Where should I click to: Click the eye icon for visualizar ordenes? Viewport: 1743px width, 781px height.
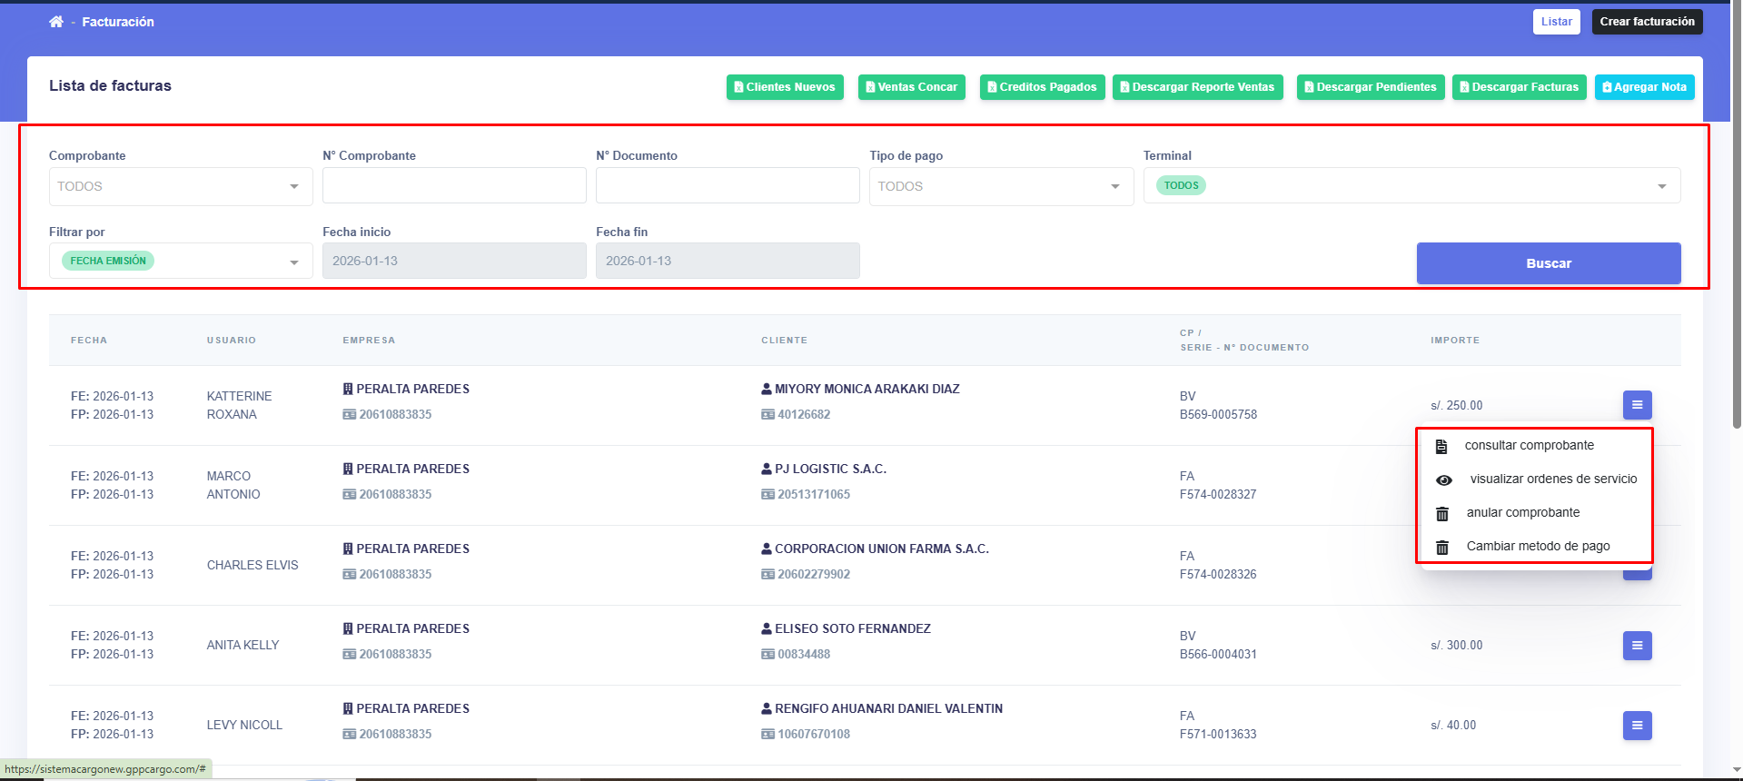[x=1443, y=479]
